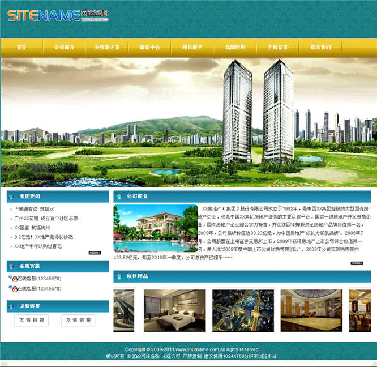
Task: Click the Copyright 2009-2011 footer text
Action: click(192, 349)
